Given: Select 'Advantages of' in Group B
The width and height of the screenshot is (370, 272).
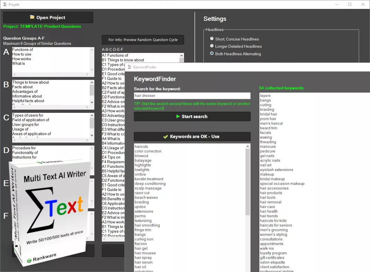Looking at the screenshot, I should 25,92.
